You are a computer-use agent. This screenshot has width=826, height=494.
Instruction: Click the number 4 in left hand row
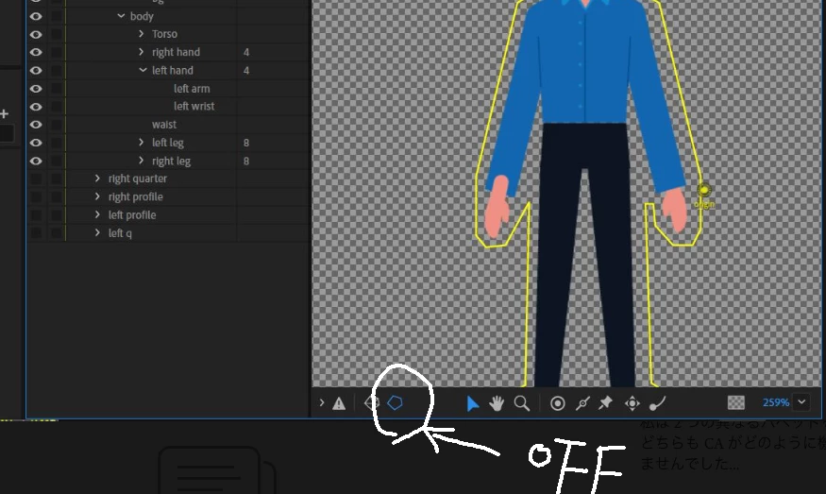coord(246,70)
